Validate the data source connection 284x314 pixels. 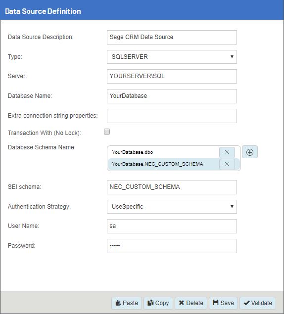pos(258,303)
